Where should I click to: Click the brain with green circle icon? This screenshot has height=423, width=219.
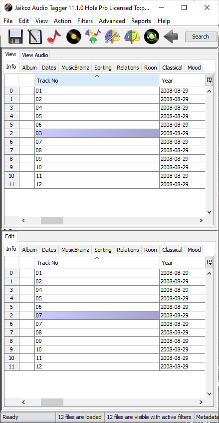(132, 37)
